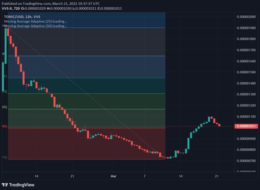Click the 0.000002000 price axis label
Viewport: 260px width, 190px height.
[246, 17]
